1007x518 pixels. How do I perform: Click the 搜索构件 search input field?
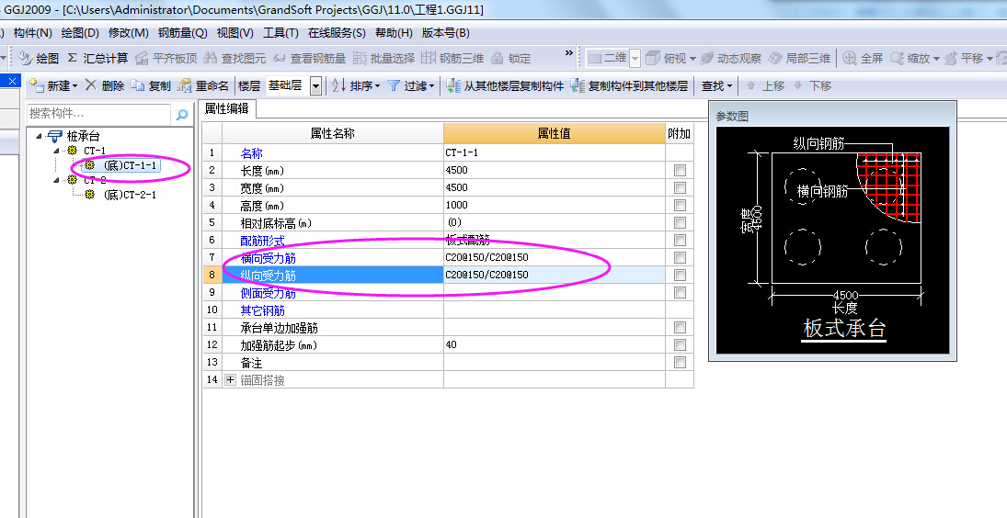[99, 114]
